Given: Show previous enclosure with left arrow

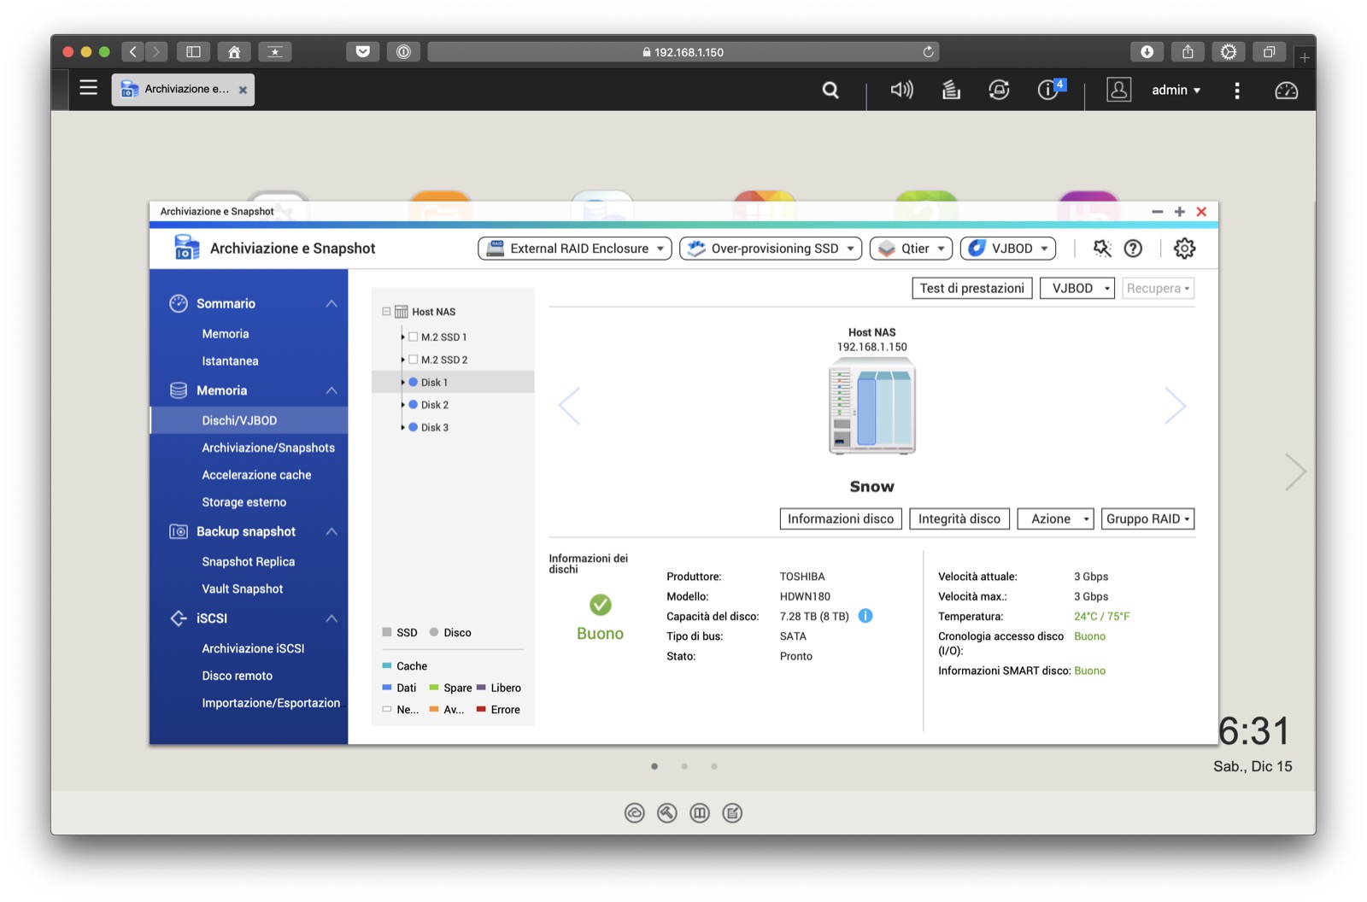Looking at the screenshot, I should (x=569, y=406).
